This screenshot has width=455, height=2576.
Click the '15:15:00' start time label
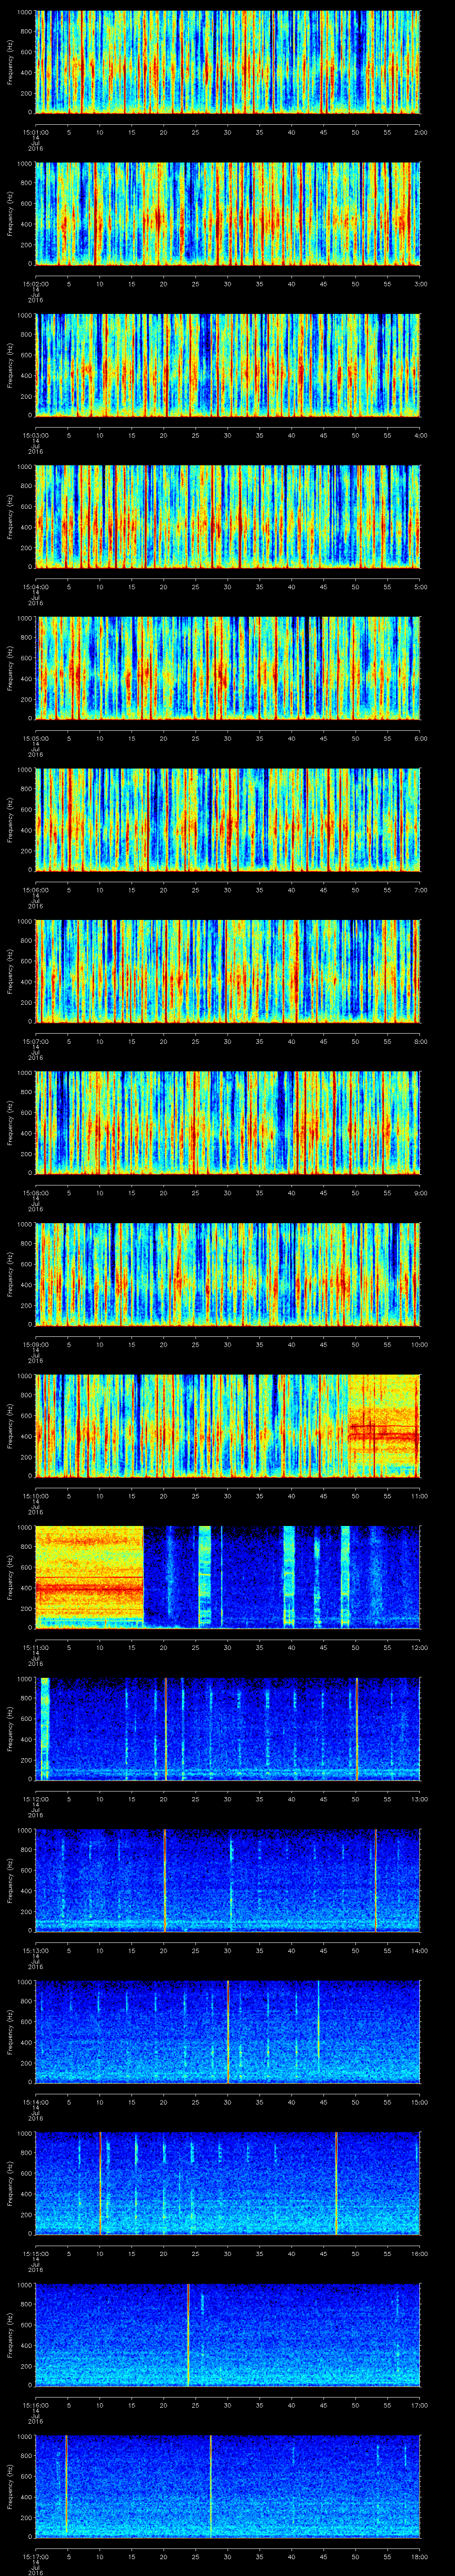click(x=36, y=2253)
